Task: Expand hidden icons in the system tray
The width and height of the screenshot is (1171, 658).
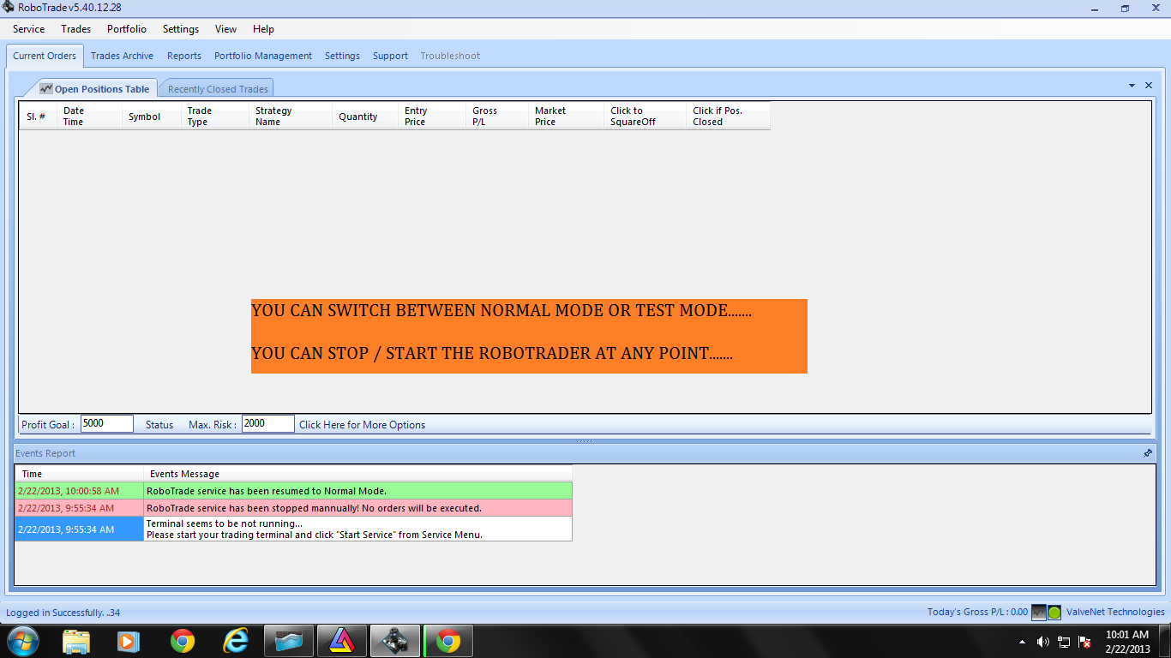Action: point(1022,640)
